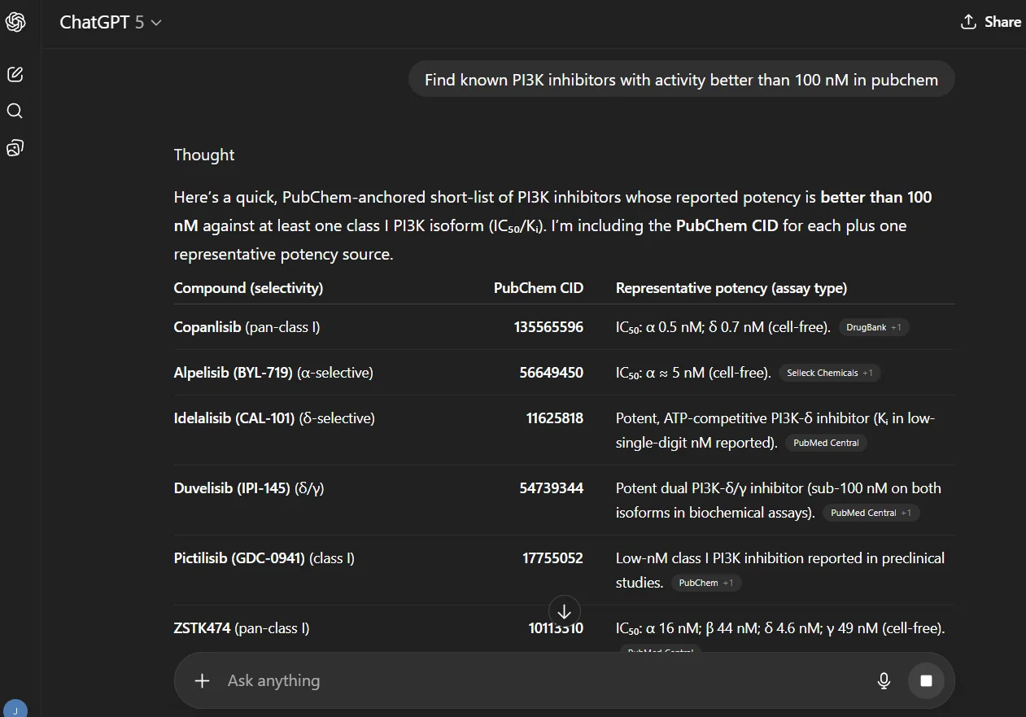Open the DrugBank citation chip for Copanlisib
The width and height of the screenshot is (1026, 717).
tap(866, 327)
